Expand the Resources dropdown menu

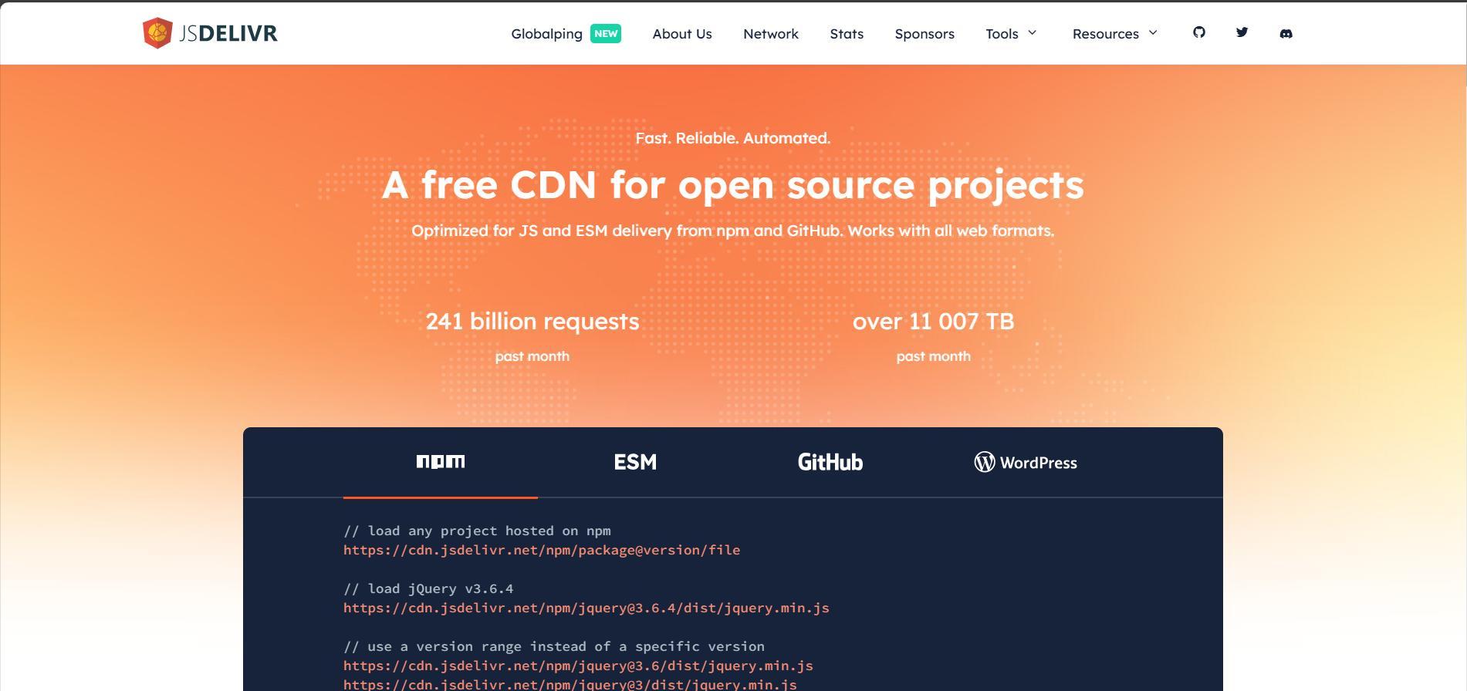1115,34
